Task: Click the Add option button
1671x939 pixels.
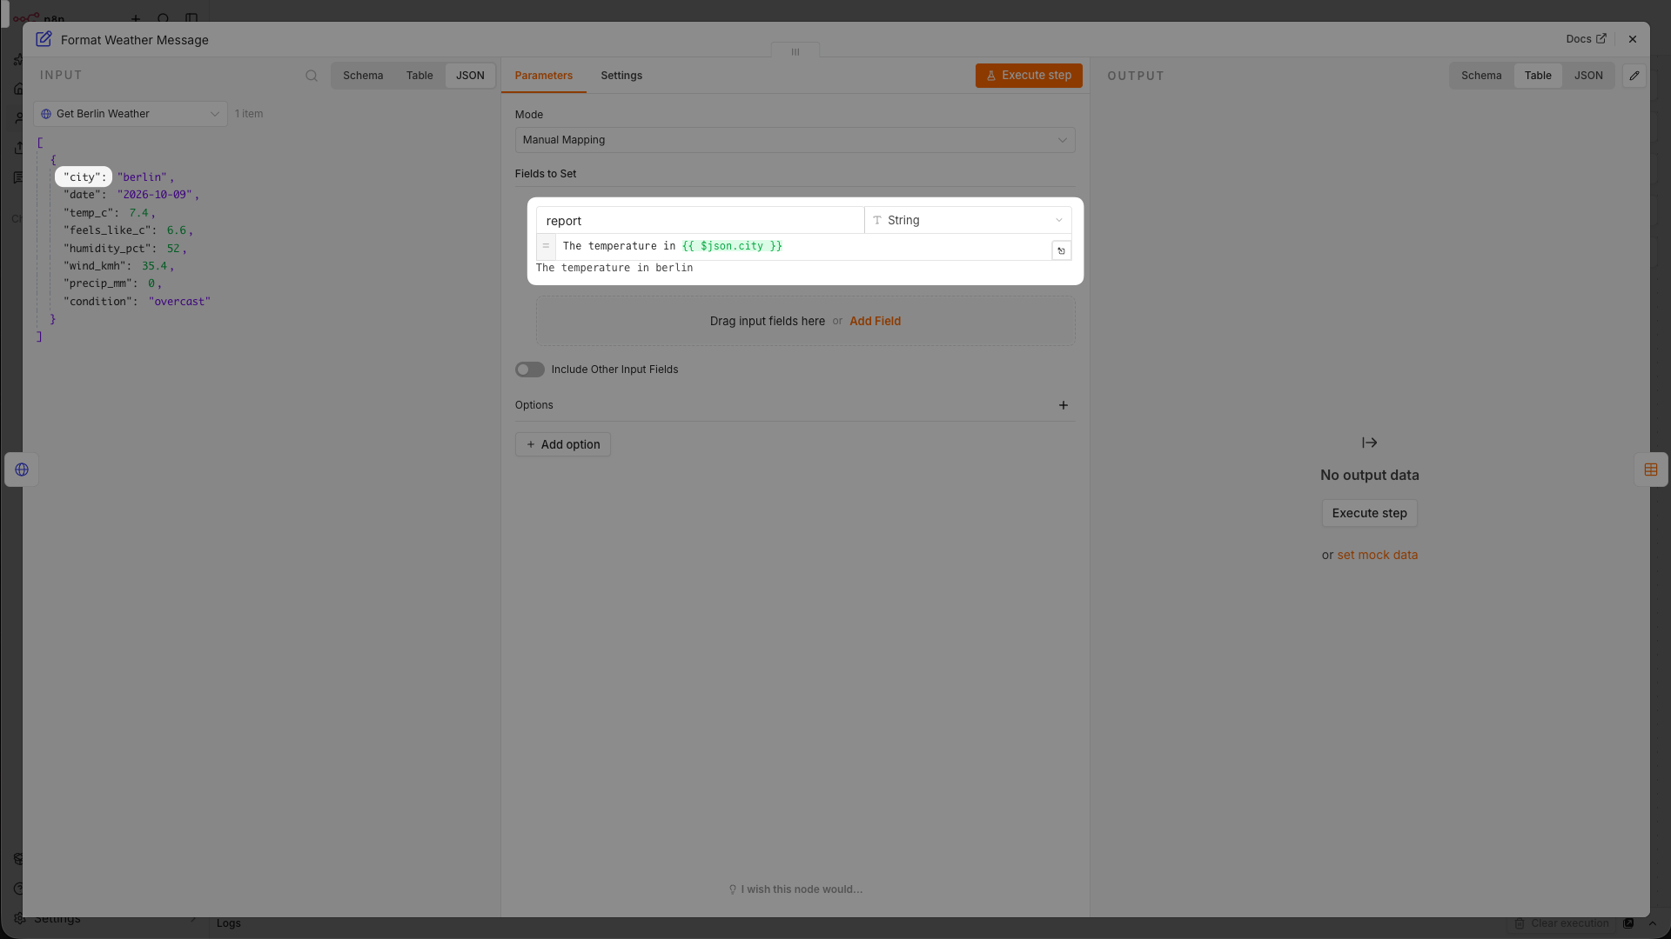Action: click(x=563, y=444)
